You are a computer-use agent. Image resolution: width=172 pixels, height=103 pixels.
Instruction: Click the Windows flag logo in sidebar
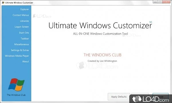pyautogui.click(x=16, y=85)
